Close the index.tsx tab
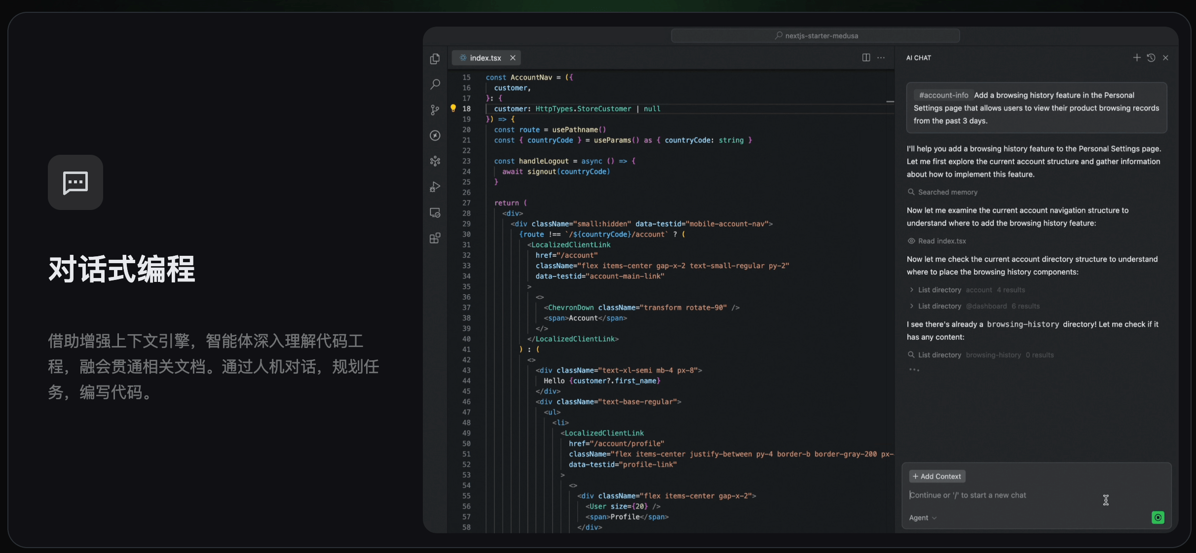The height and width of the screenshot is (553, 1196). [513, 58]
